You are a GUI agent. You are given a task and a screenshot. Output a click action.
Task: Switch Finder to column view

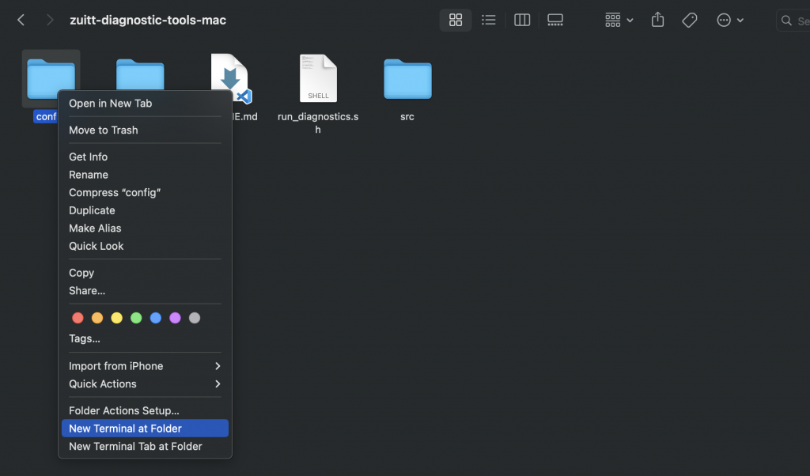point(522,21)
